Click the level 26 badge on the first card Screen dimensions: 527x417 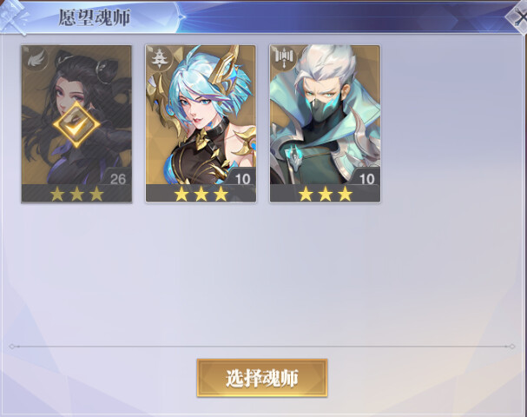117,178
